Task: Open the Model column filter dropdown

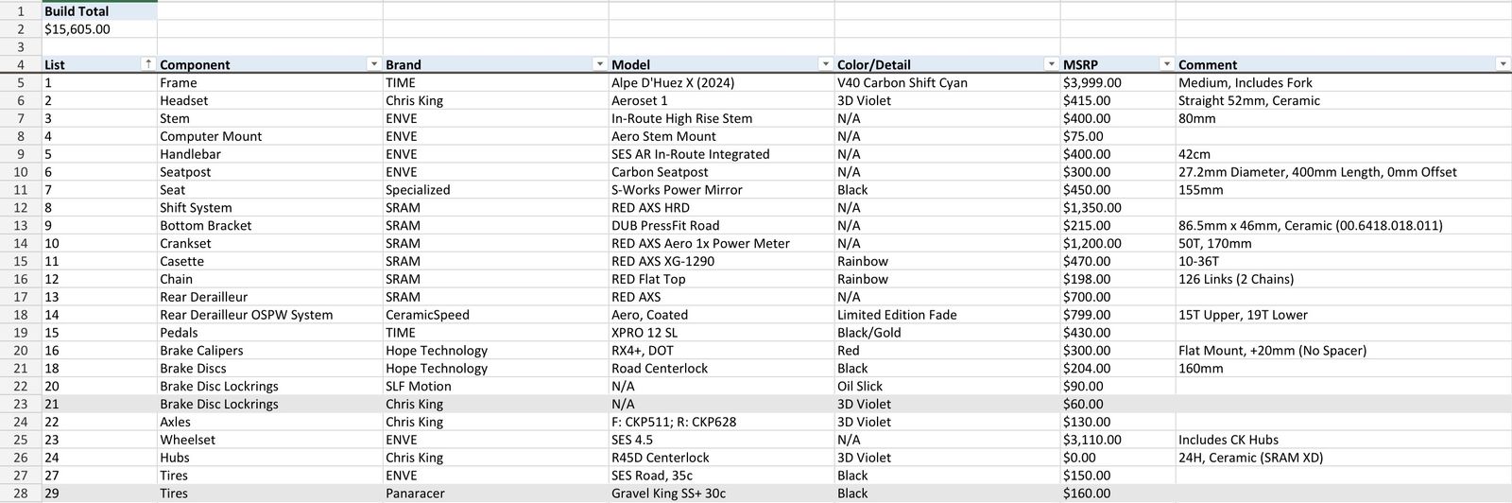Action: click(x=825, y=64)
